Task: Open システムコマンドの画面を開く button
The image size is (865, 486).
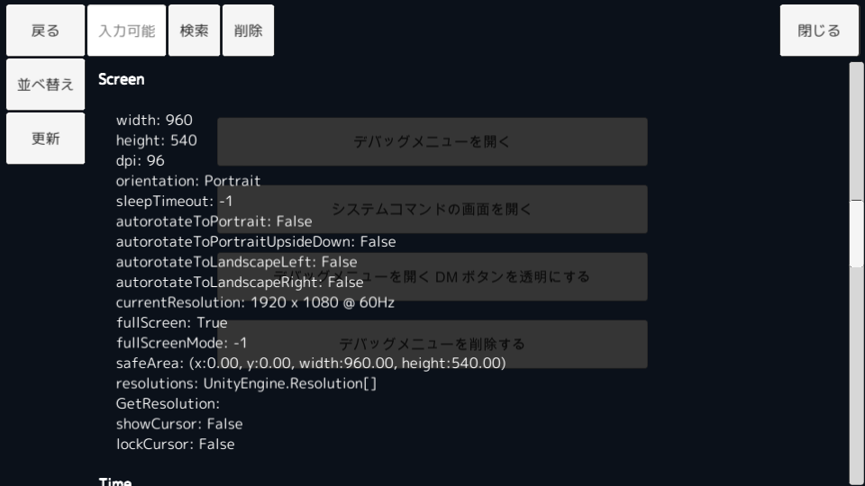Action: pos(432,210)
